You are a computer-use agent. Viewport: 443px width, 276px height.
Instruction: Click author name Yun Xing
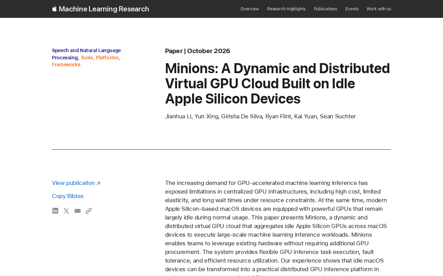[x=206, y=117]
